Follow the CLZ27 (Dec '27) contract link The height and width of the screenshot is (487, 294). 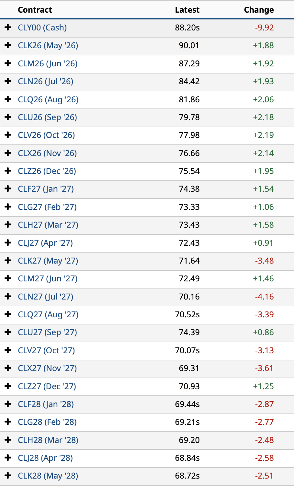point(47,386)
